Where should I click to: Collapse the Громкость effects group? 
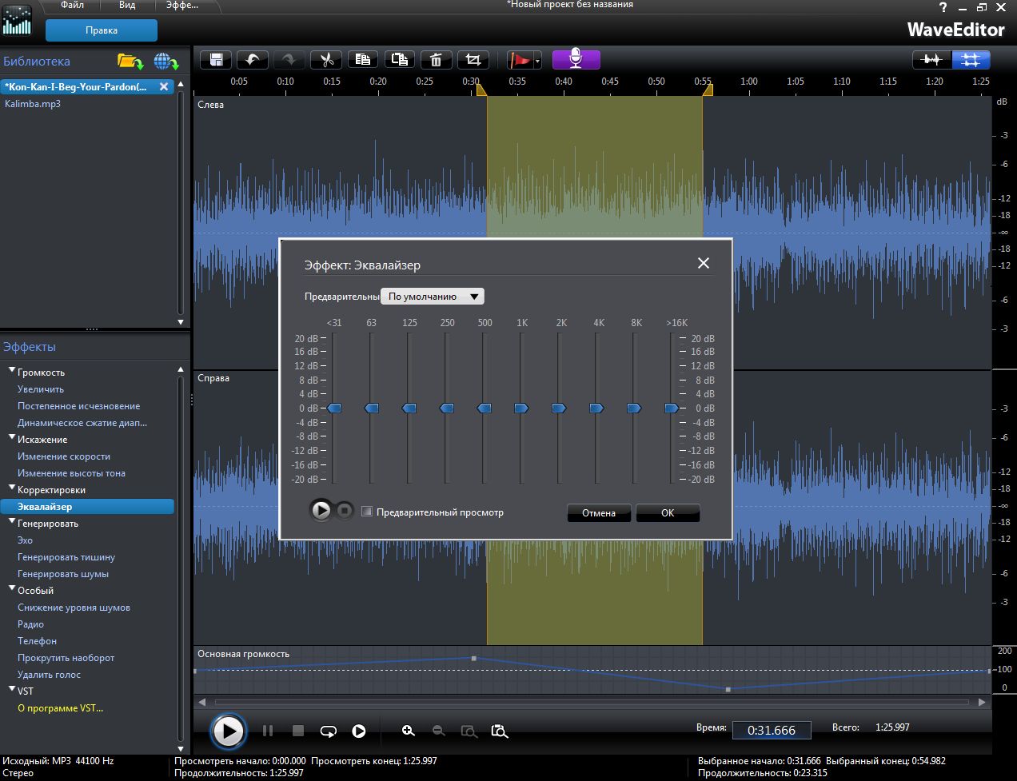point(12,371)
